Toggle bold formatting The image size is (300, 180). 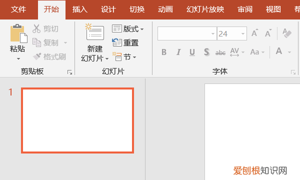pyautogui.click(x=164, y=52)
